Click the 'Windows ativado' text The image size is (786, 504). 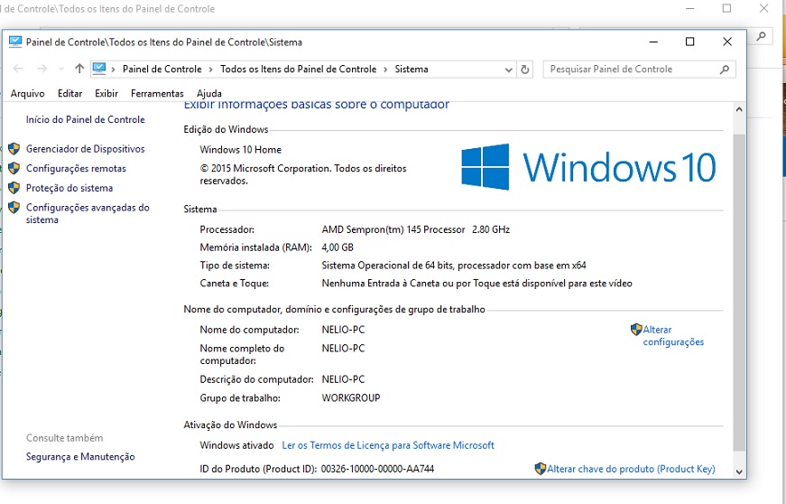coord(236,445)
